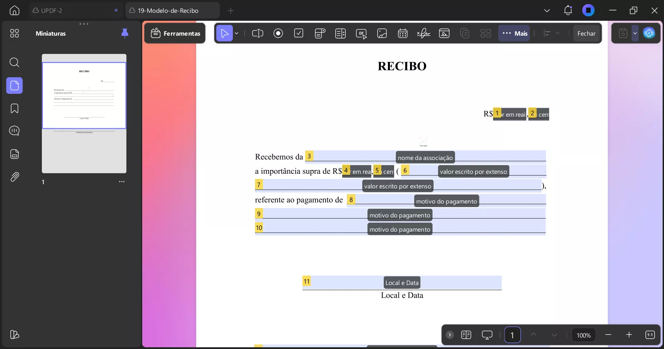Select the pointer selection tool
Image resolution: width=664 pixels, height=349 pixels.
(x=225, y=33)
